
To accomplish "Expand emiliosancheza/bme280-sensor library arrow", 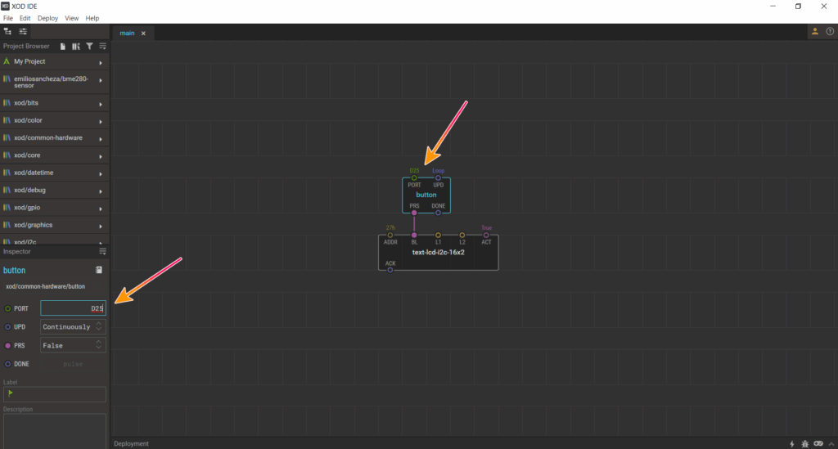I will click(x=101, y=81).
